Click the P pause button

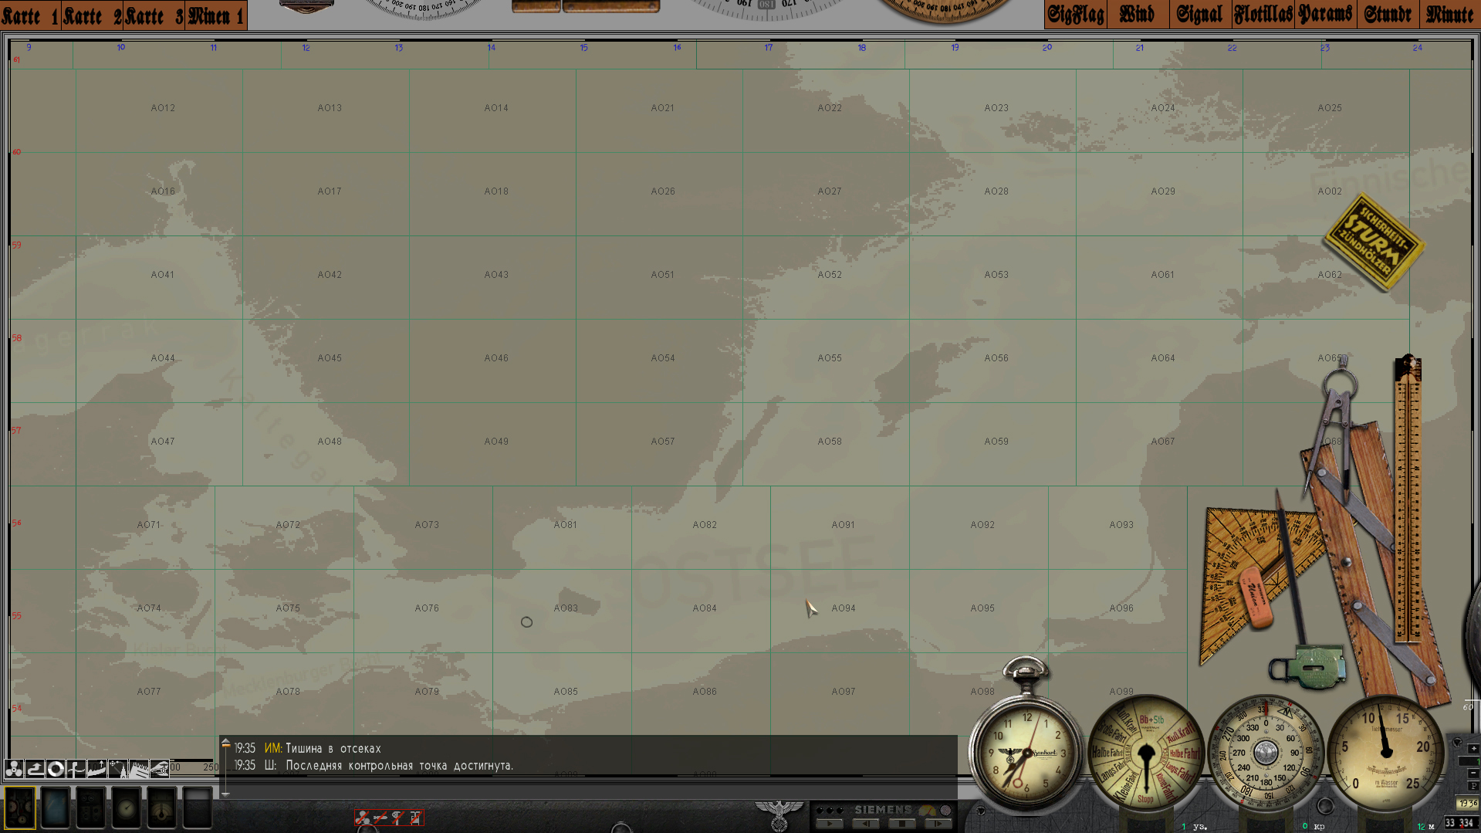tap(1473, 786)
